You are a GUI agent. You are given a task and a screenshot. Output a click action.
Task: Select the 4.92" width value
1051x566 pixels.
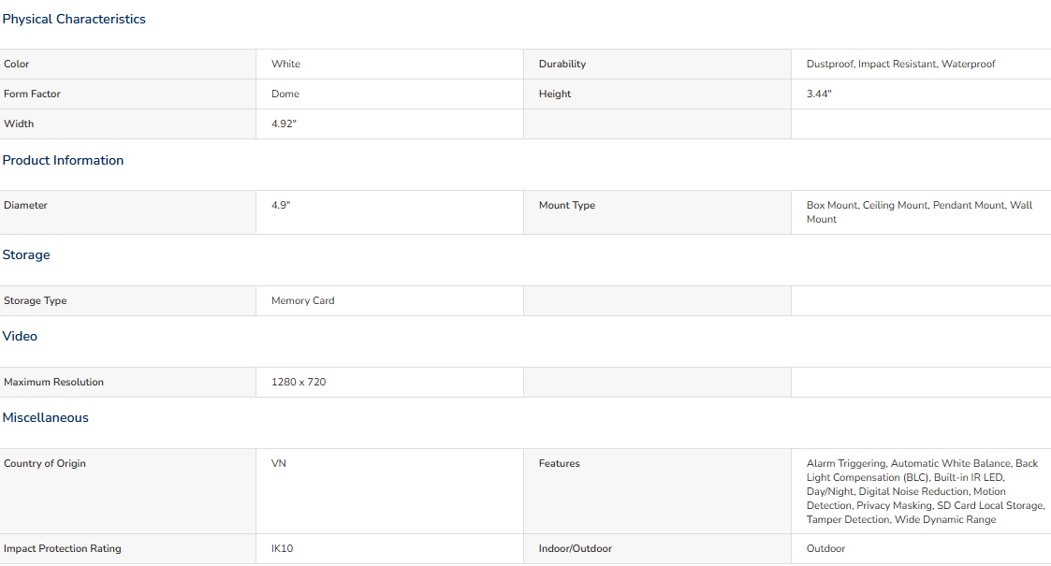pyautogui.click(x=284, y=123)
